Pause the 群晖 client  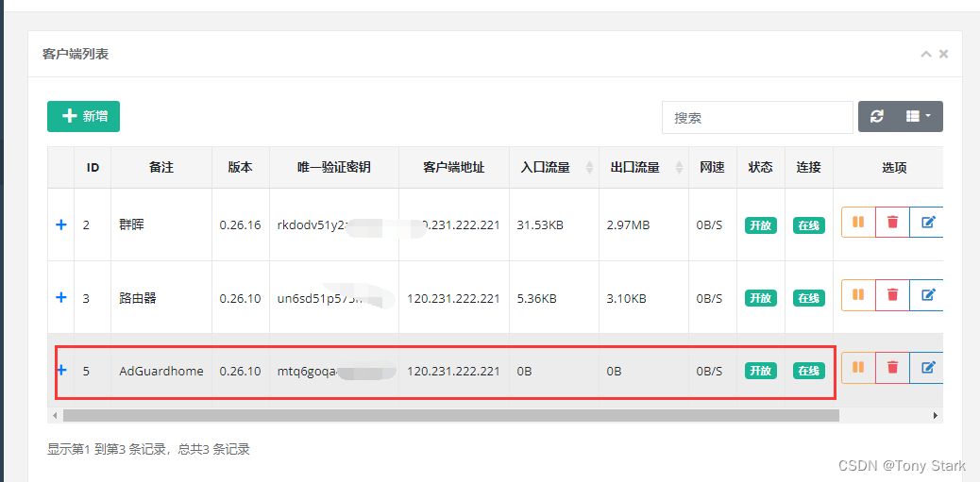point(858,223)
